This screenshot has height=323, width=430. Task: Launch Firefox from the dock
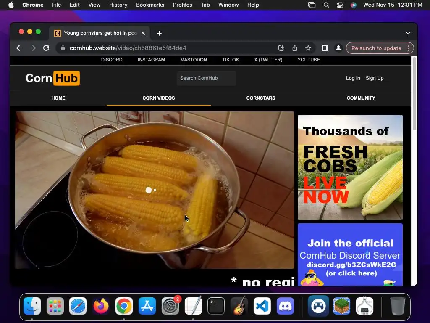click(101, 306)
